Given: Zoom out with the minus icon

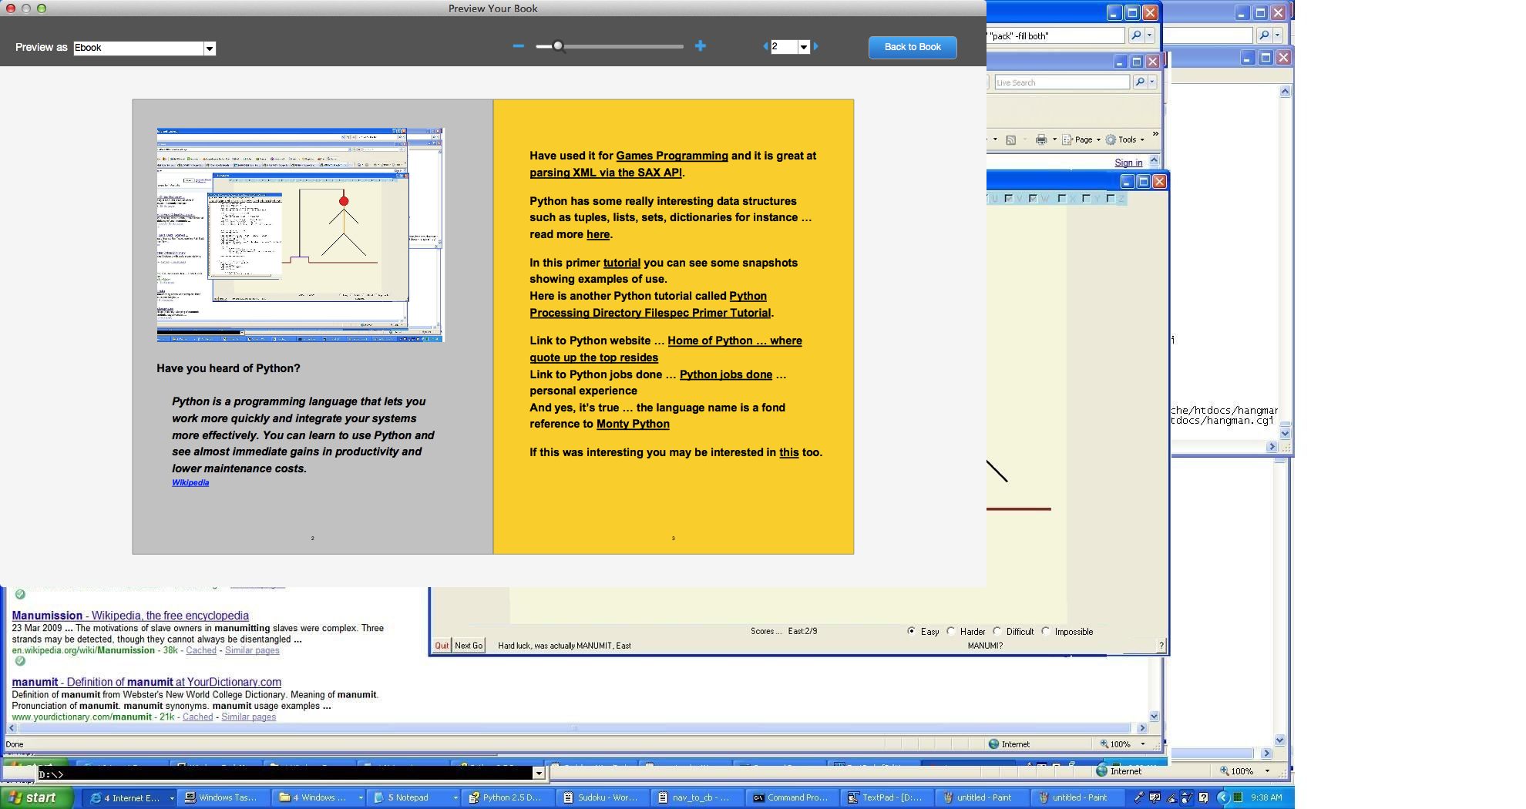Looking at the screenshot, I should pyautogui.click(x=519, y=46).
